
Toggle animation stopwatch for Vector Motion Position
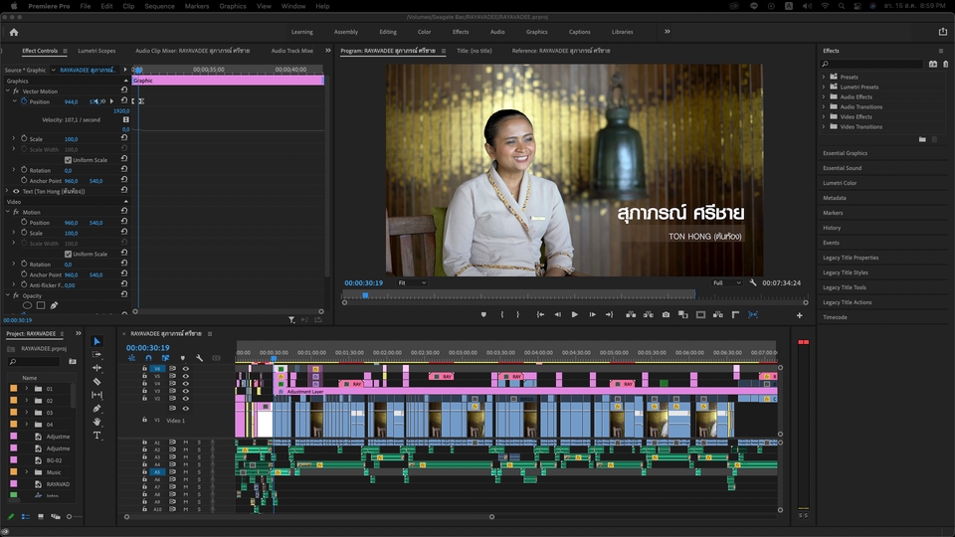(24, 101)
